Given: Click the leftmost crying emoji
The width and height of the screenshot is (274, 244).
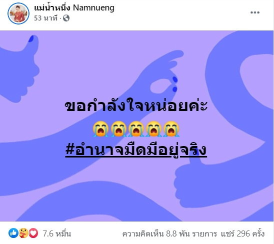Looking at the screenshot, I should pos(100,129).
